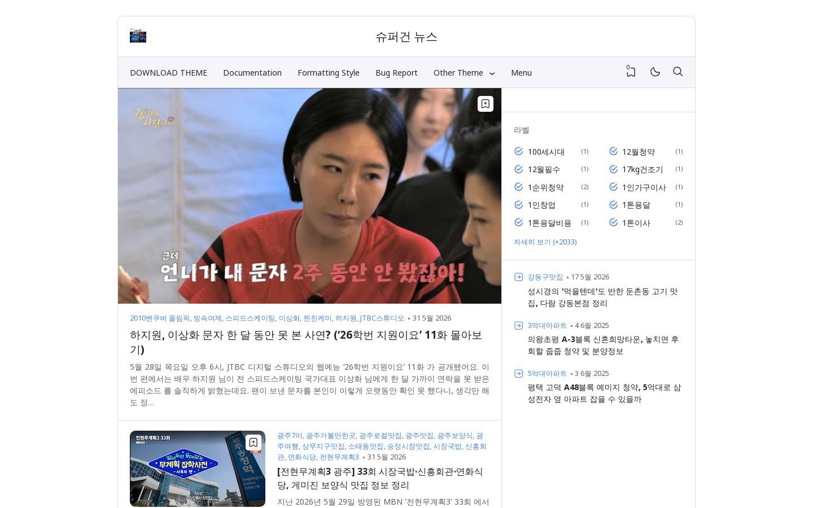The height and width of the screenshot is (508, 813).
Task: Open the 100세시대 label link
Action: pyautogui.click(x=546, y=152)
